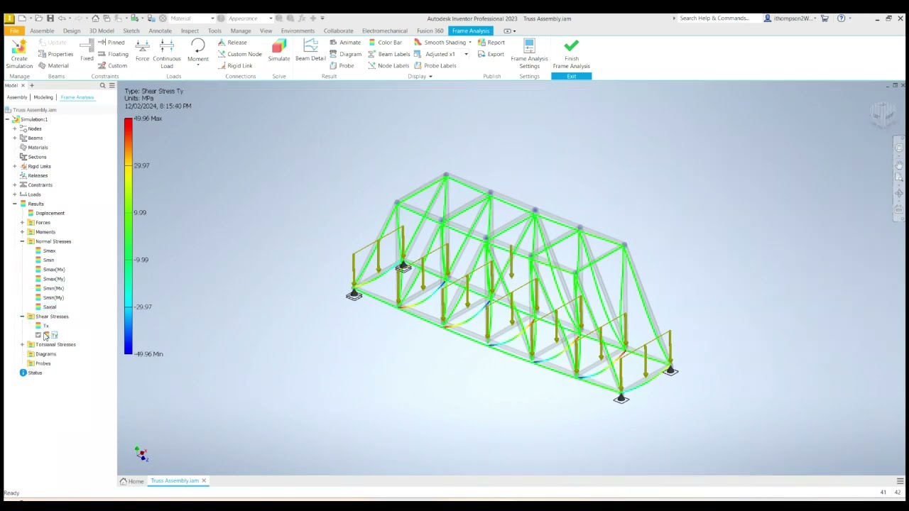Apply a Continuous Load

tap(167, 54)
